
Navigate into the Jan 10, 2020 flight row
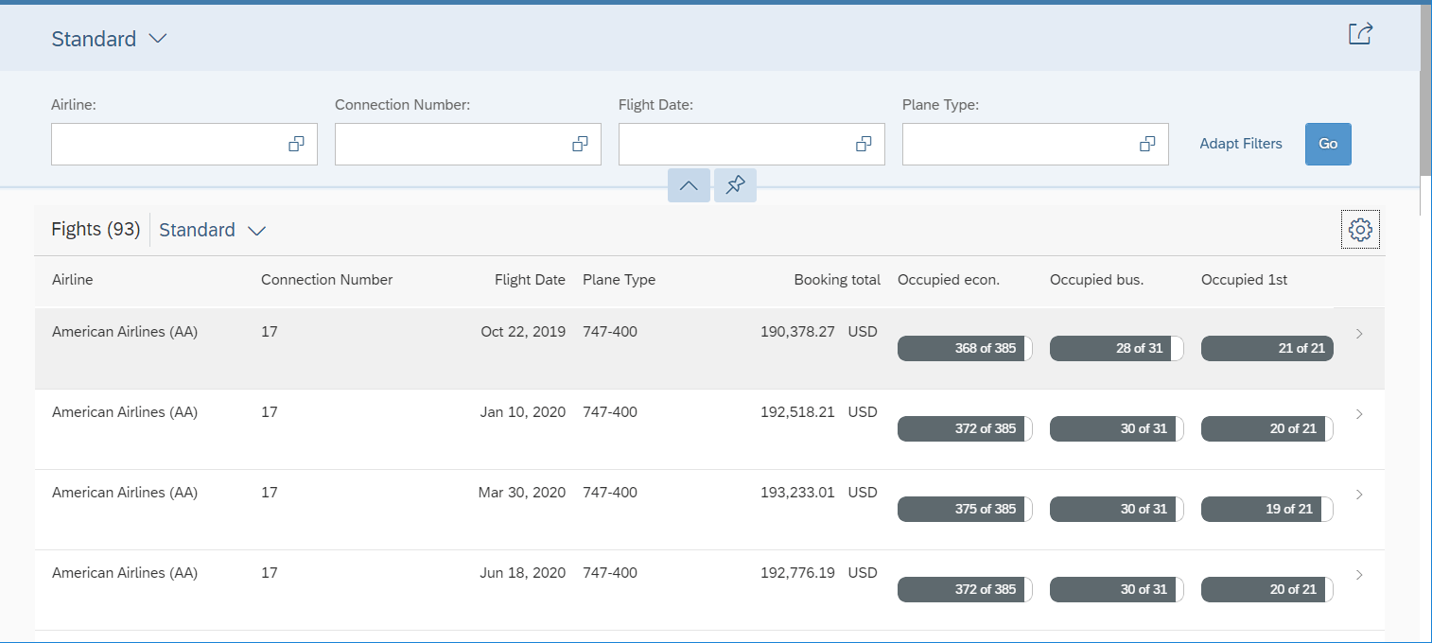1359,414
